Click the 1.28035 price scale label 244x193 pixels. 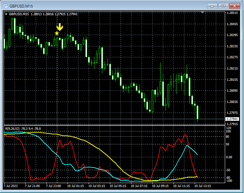click(232, 102)
